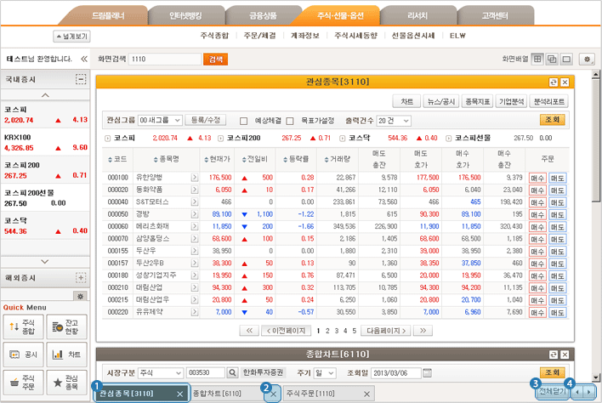Open detail arrow for 유한양행 row
602x403 pixels.
point(194,178)
